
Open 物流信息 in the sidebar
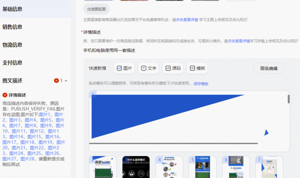(12, 45)
